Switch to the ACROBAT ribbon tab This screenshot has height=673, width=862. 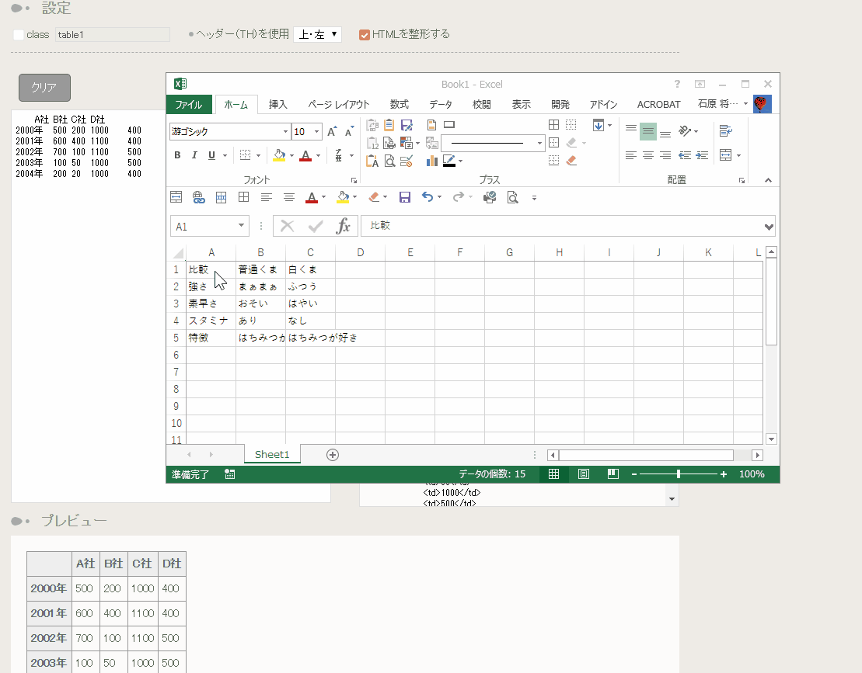click(658, 104)
